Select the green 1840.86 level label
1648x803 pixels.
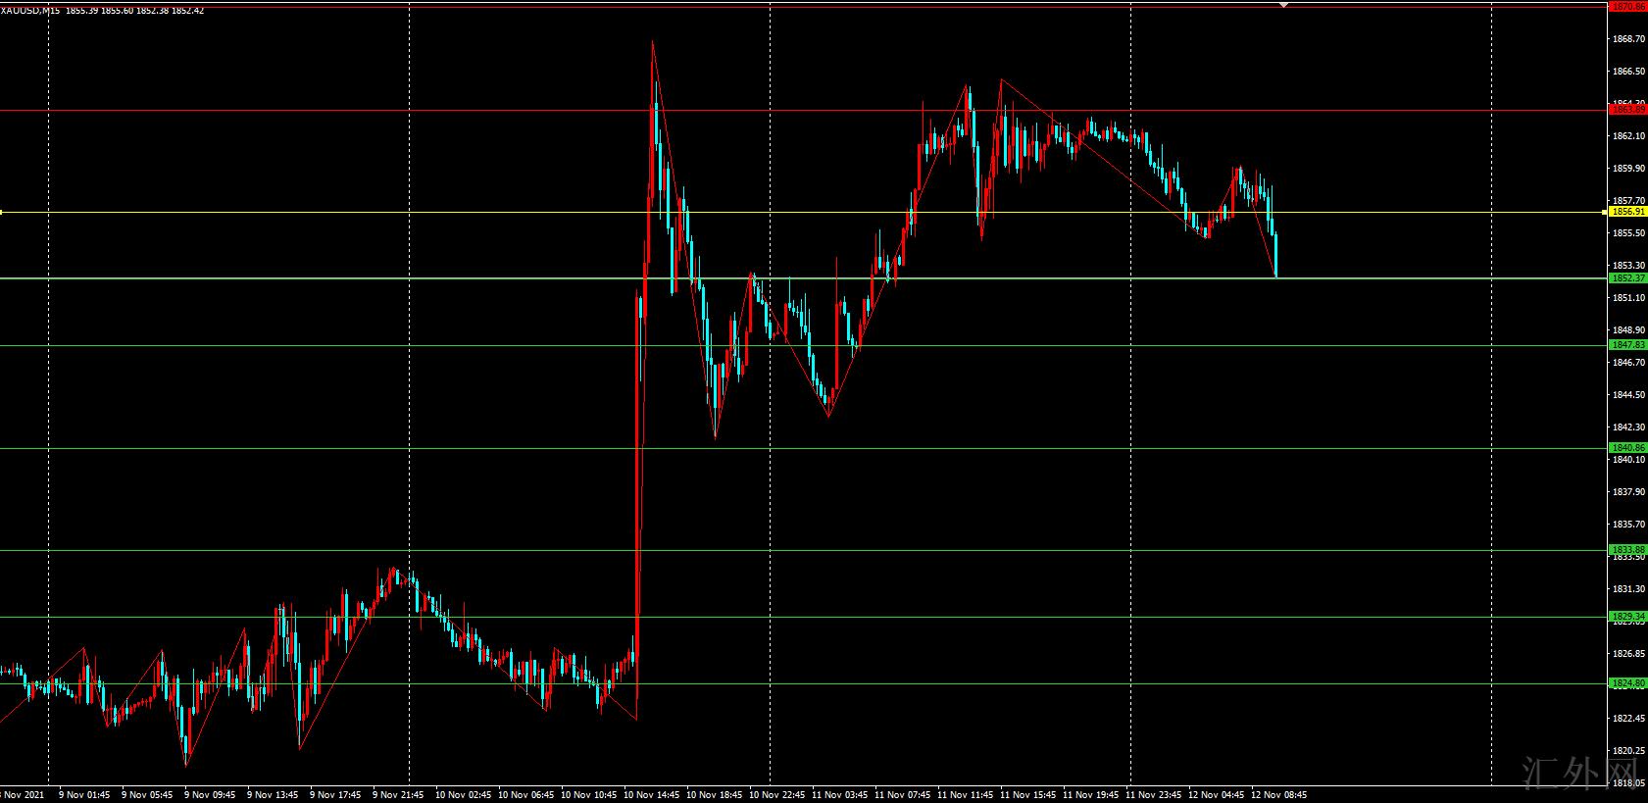coord(1627,448)
